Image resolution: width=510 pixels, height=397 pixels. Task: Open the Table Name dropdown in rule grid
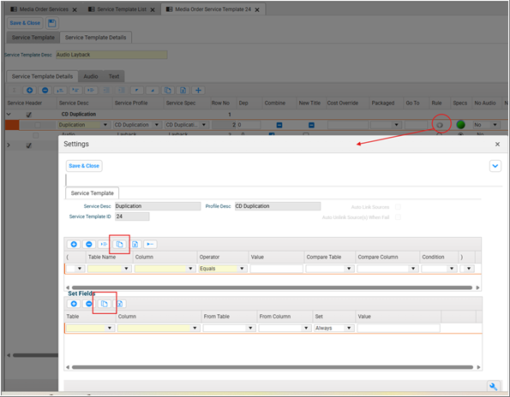point(126,269)
